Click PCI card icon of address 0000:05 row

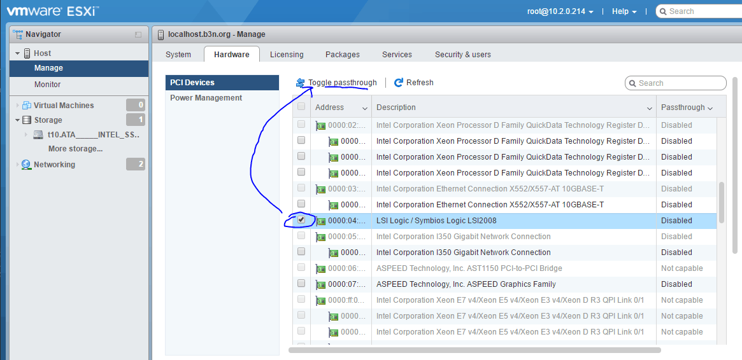pyautogui.click(x=321, y=237)
